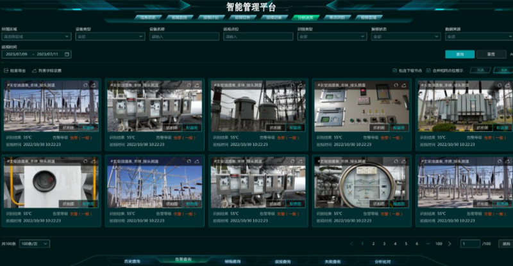Go to next page with right arrow
The width and height of the screenshot is (513, 266).
point(450,244)
